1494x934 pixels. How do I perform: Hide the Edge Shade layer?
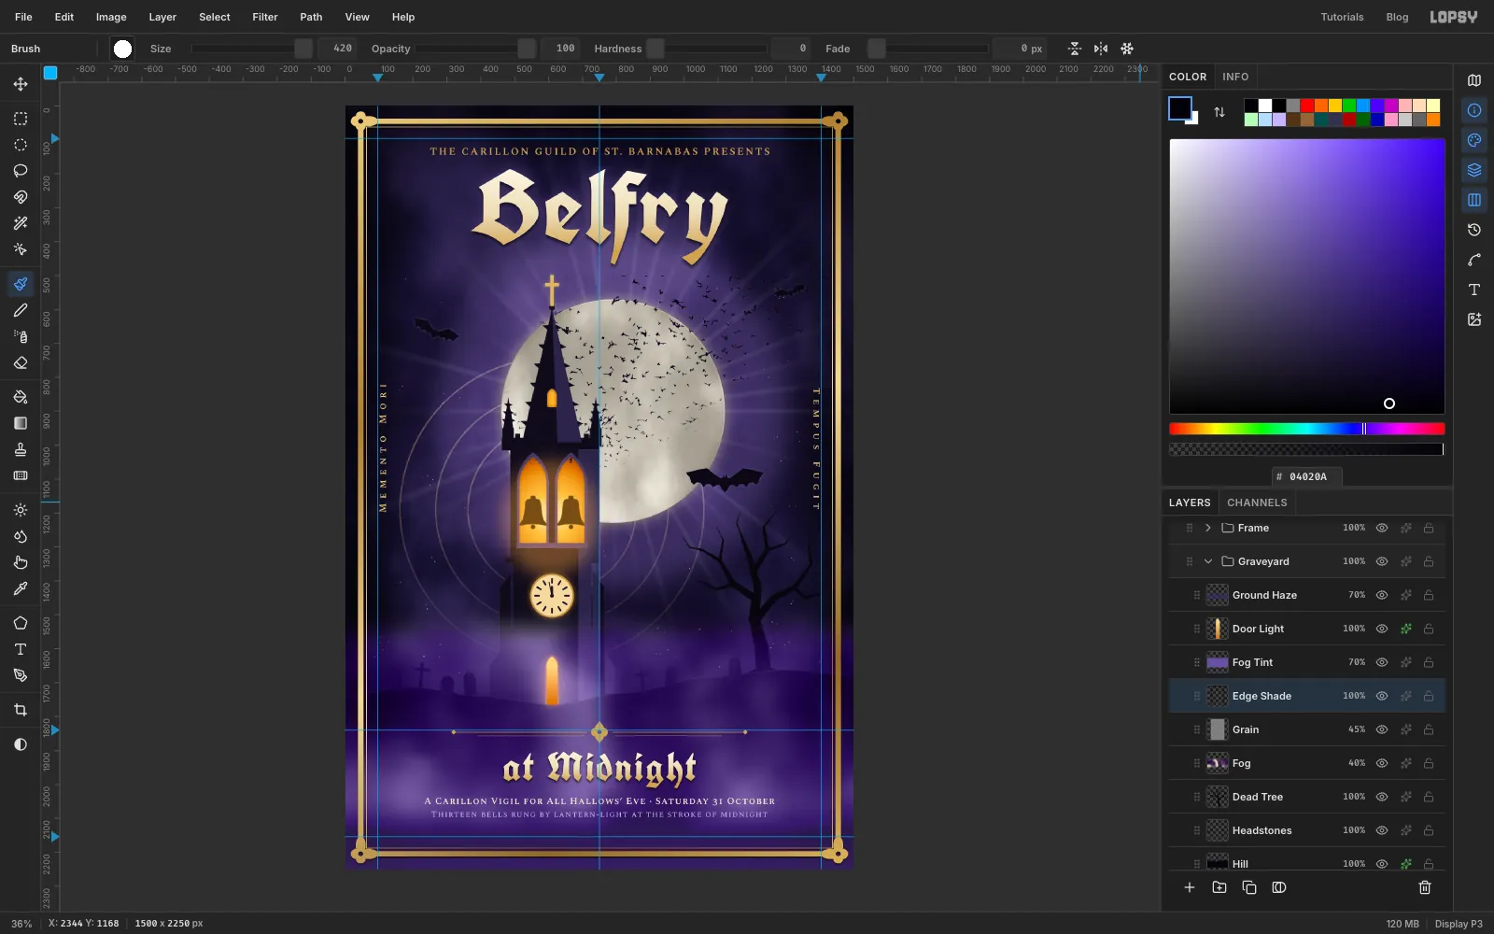pos(1382,696)
